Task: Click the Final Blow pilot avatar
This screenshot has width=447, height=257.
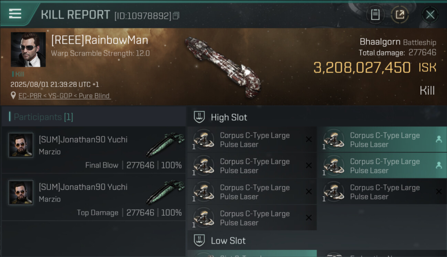Action: coord(21,145)
